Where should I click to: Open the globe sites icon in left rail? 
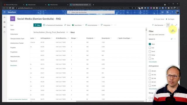(x=5, y=22)
